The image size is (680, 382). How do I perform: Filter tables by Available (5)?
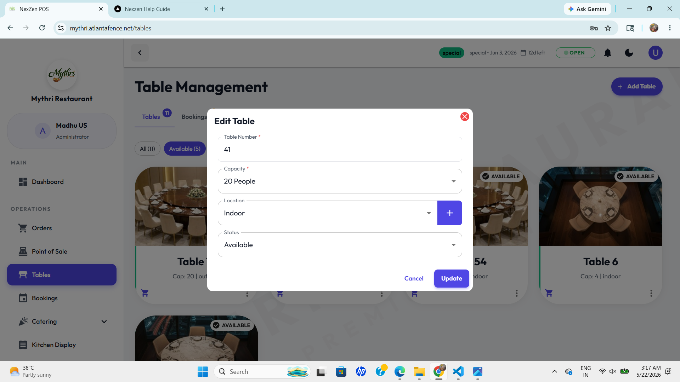185,149
